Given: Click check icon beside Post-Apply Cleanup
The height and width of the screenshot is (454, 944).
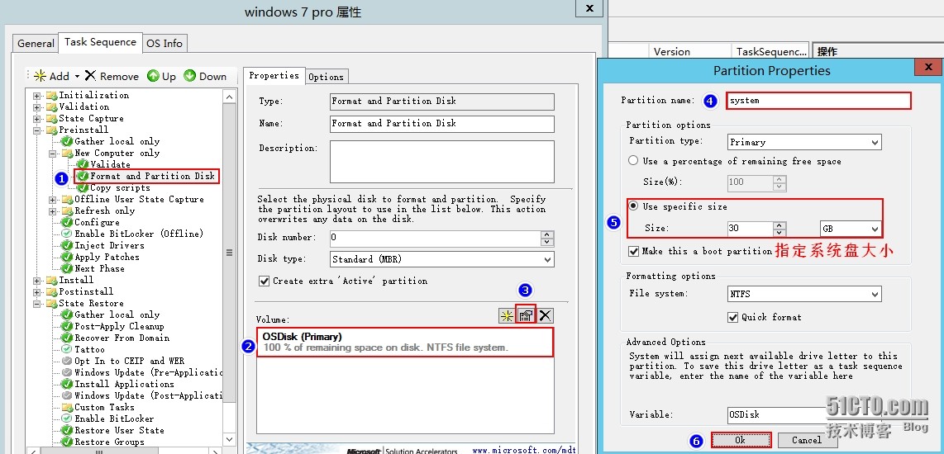Looking at the screenshot, I should point(67,326).
